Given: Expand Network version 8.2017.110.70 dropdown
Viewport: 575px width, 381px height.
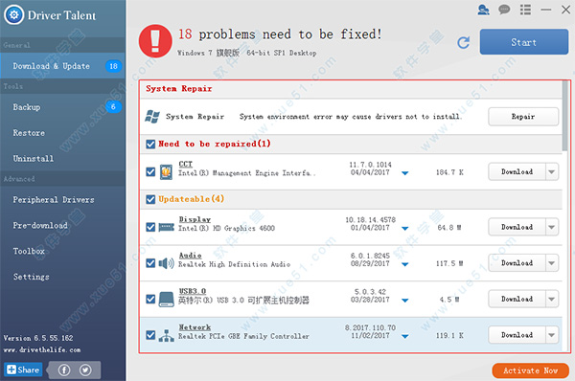Looking at the screenshot, I should [x=404, y=336].
